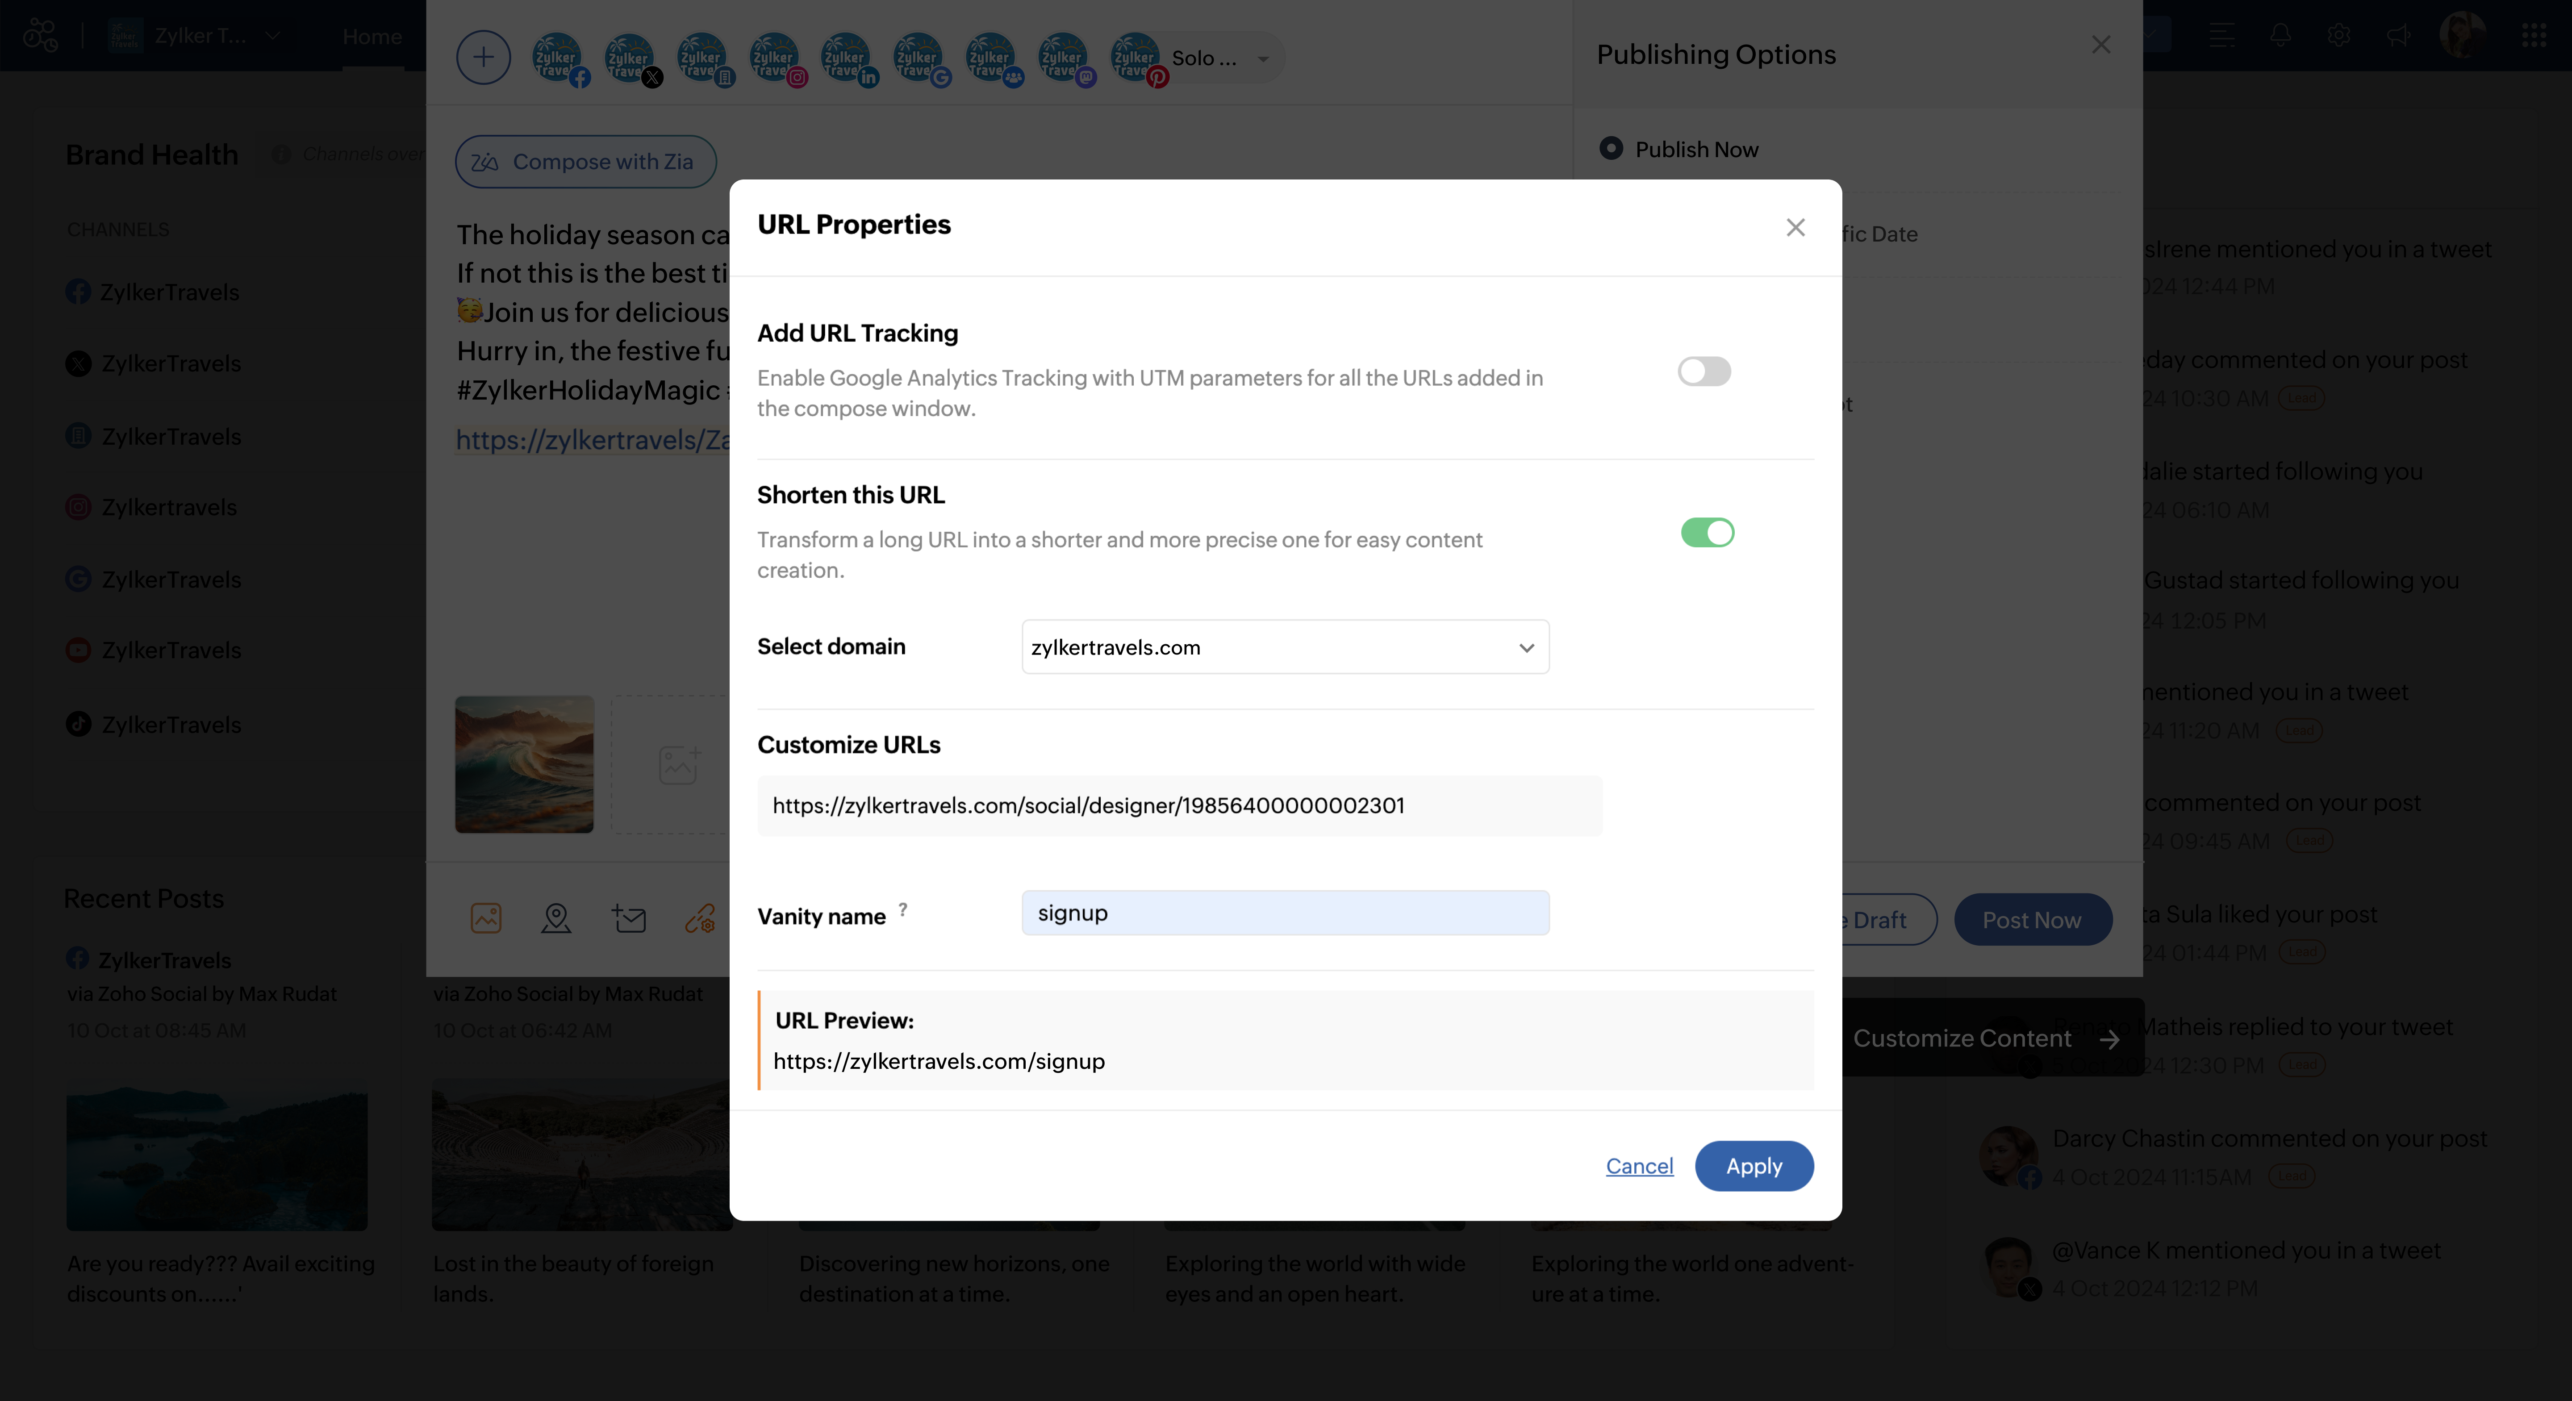Click the URL link settings icon
Image resolution: width=2572 pixels, height=1401 pixels.
(699, 917)
